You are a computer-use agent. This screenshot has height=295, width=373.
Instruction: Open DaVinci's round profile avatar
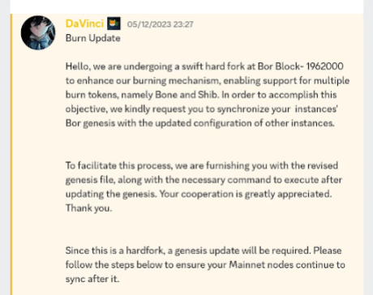click(x=38, y=32)
